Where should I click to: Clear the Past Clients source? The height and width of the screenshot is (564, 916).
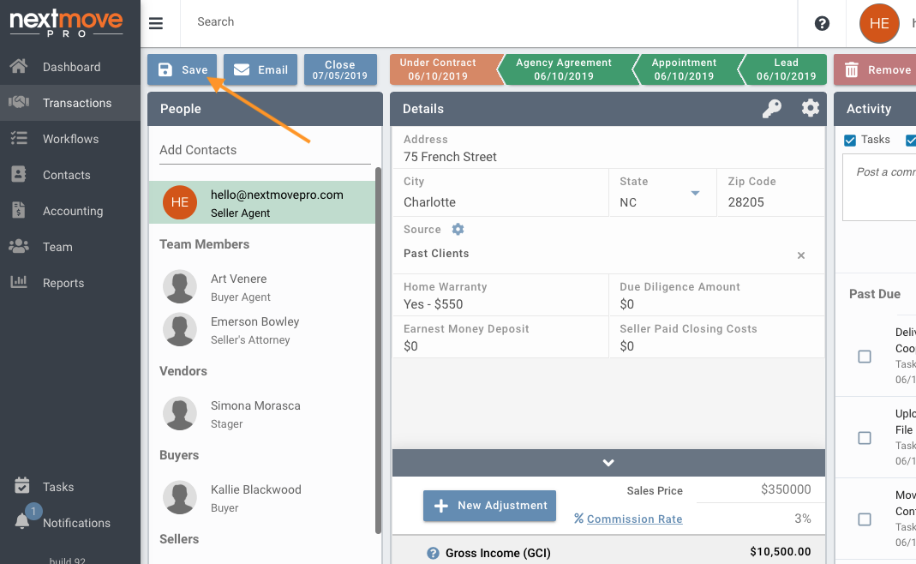(x=801, y=255)
